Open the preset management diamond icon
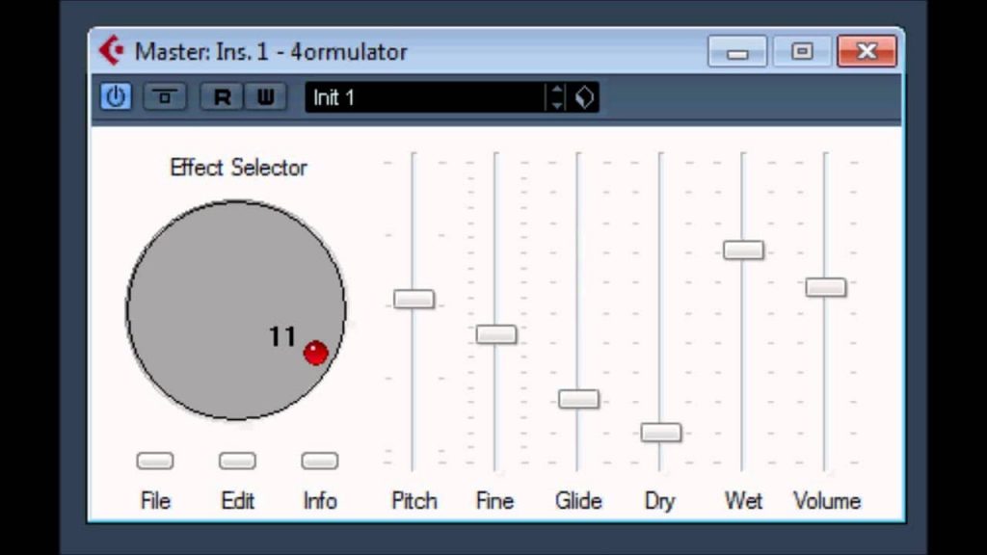Screen dimensions: 987x555 coord(584,97)
